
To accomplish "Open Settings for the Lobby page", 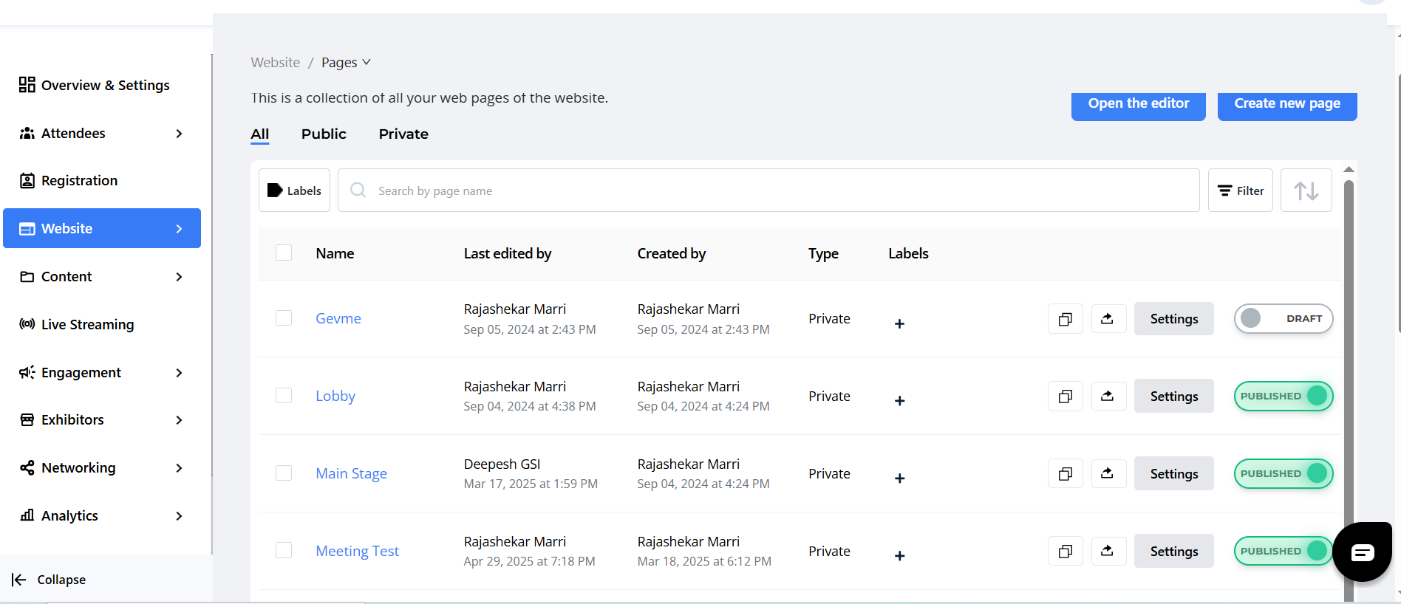I will coord(1173,397).
